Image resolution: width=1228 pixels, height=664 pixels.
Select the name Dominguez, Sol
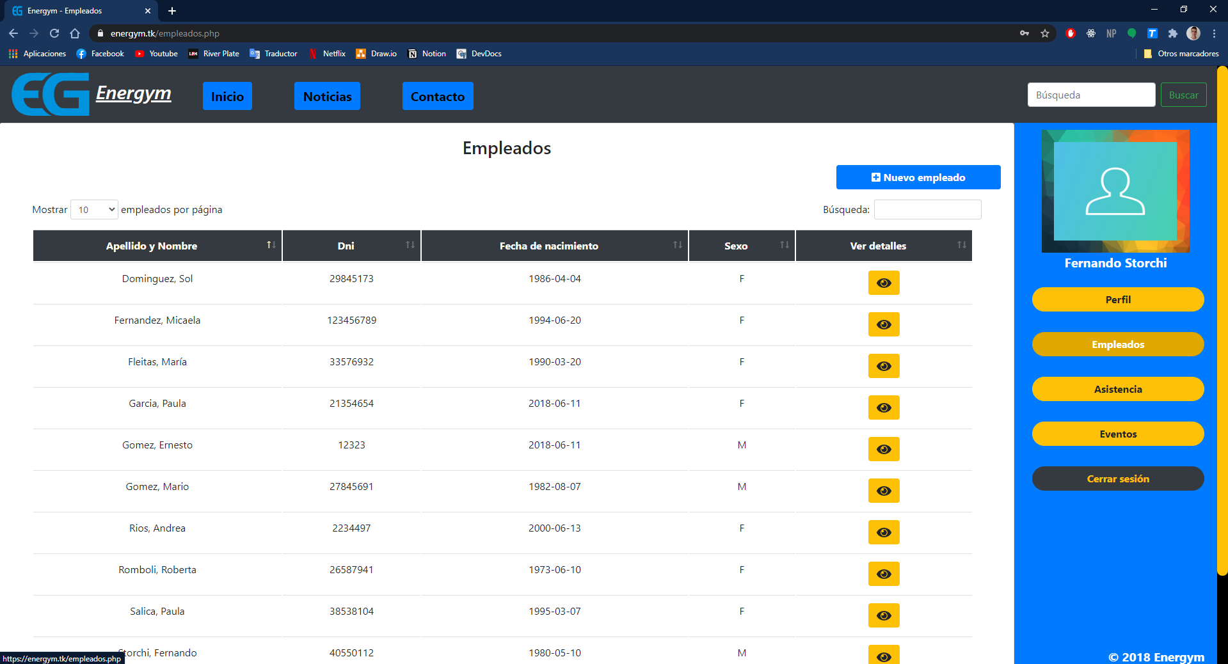[157, 279]
